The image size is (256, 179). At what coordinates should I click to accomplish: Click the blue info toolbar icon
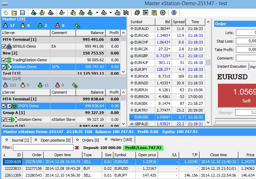[174, 13]
